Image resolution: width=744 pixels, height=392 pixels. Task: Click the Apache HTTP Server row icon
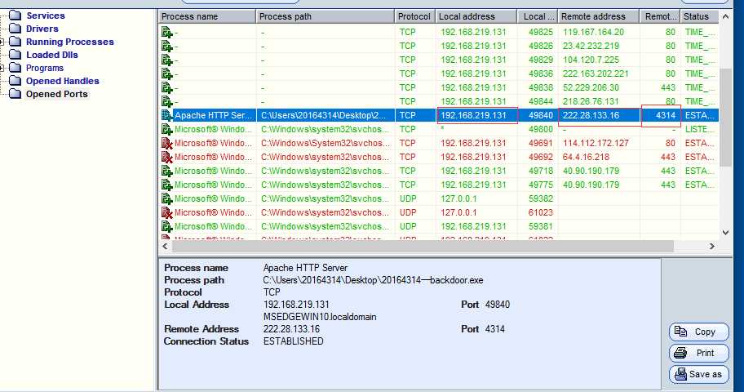point(166,115)
